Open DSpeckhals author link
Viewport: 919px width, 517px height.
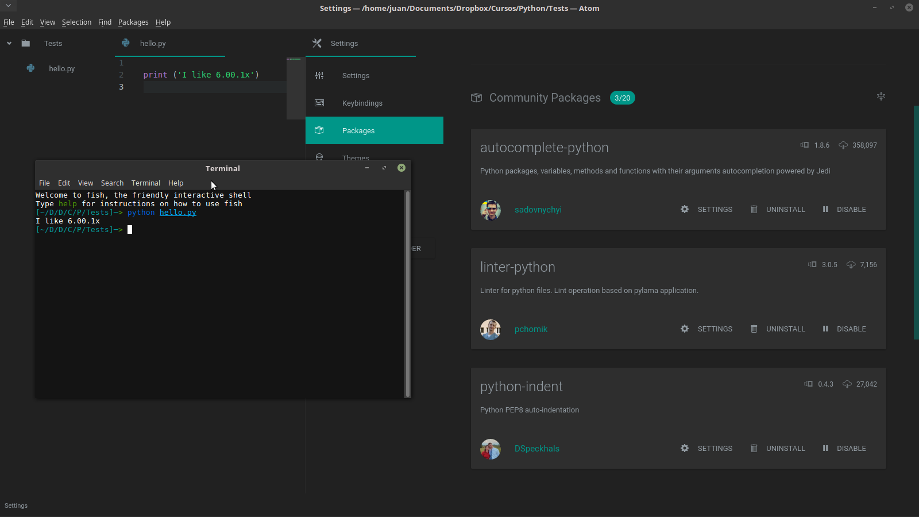pyautogui.click(x=537, y=449)
